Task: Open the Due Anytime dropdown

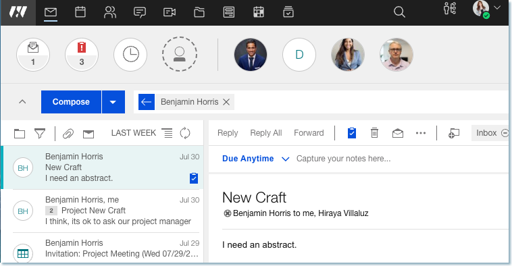Action: (x=256, y=159)
